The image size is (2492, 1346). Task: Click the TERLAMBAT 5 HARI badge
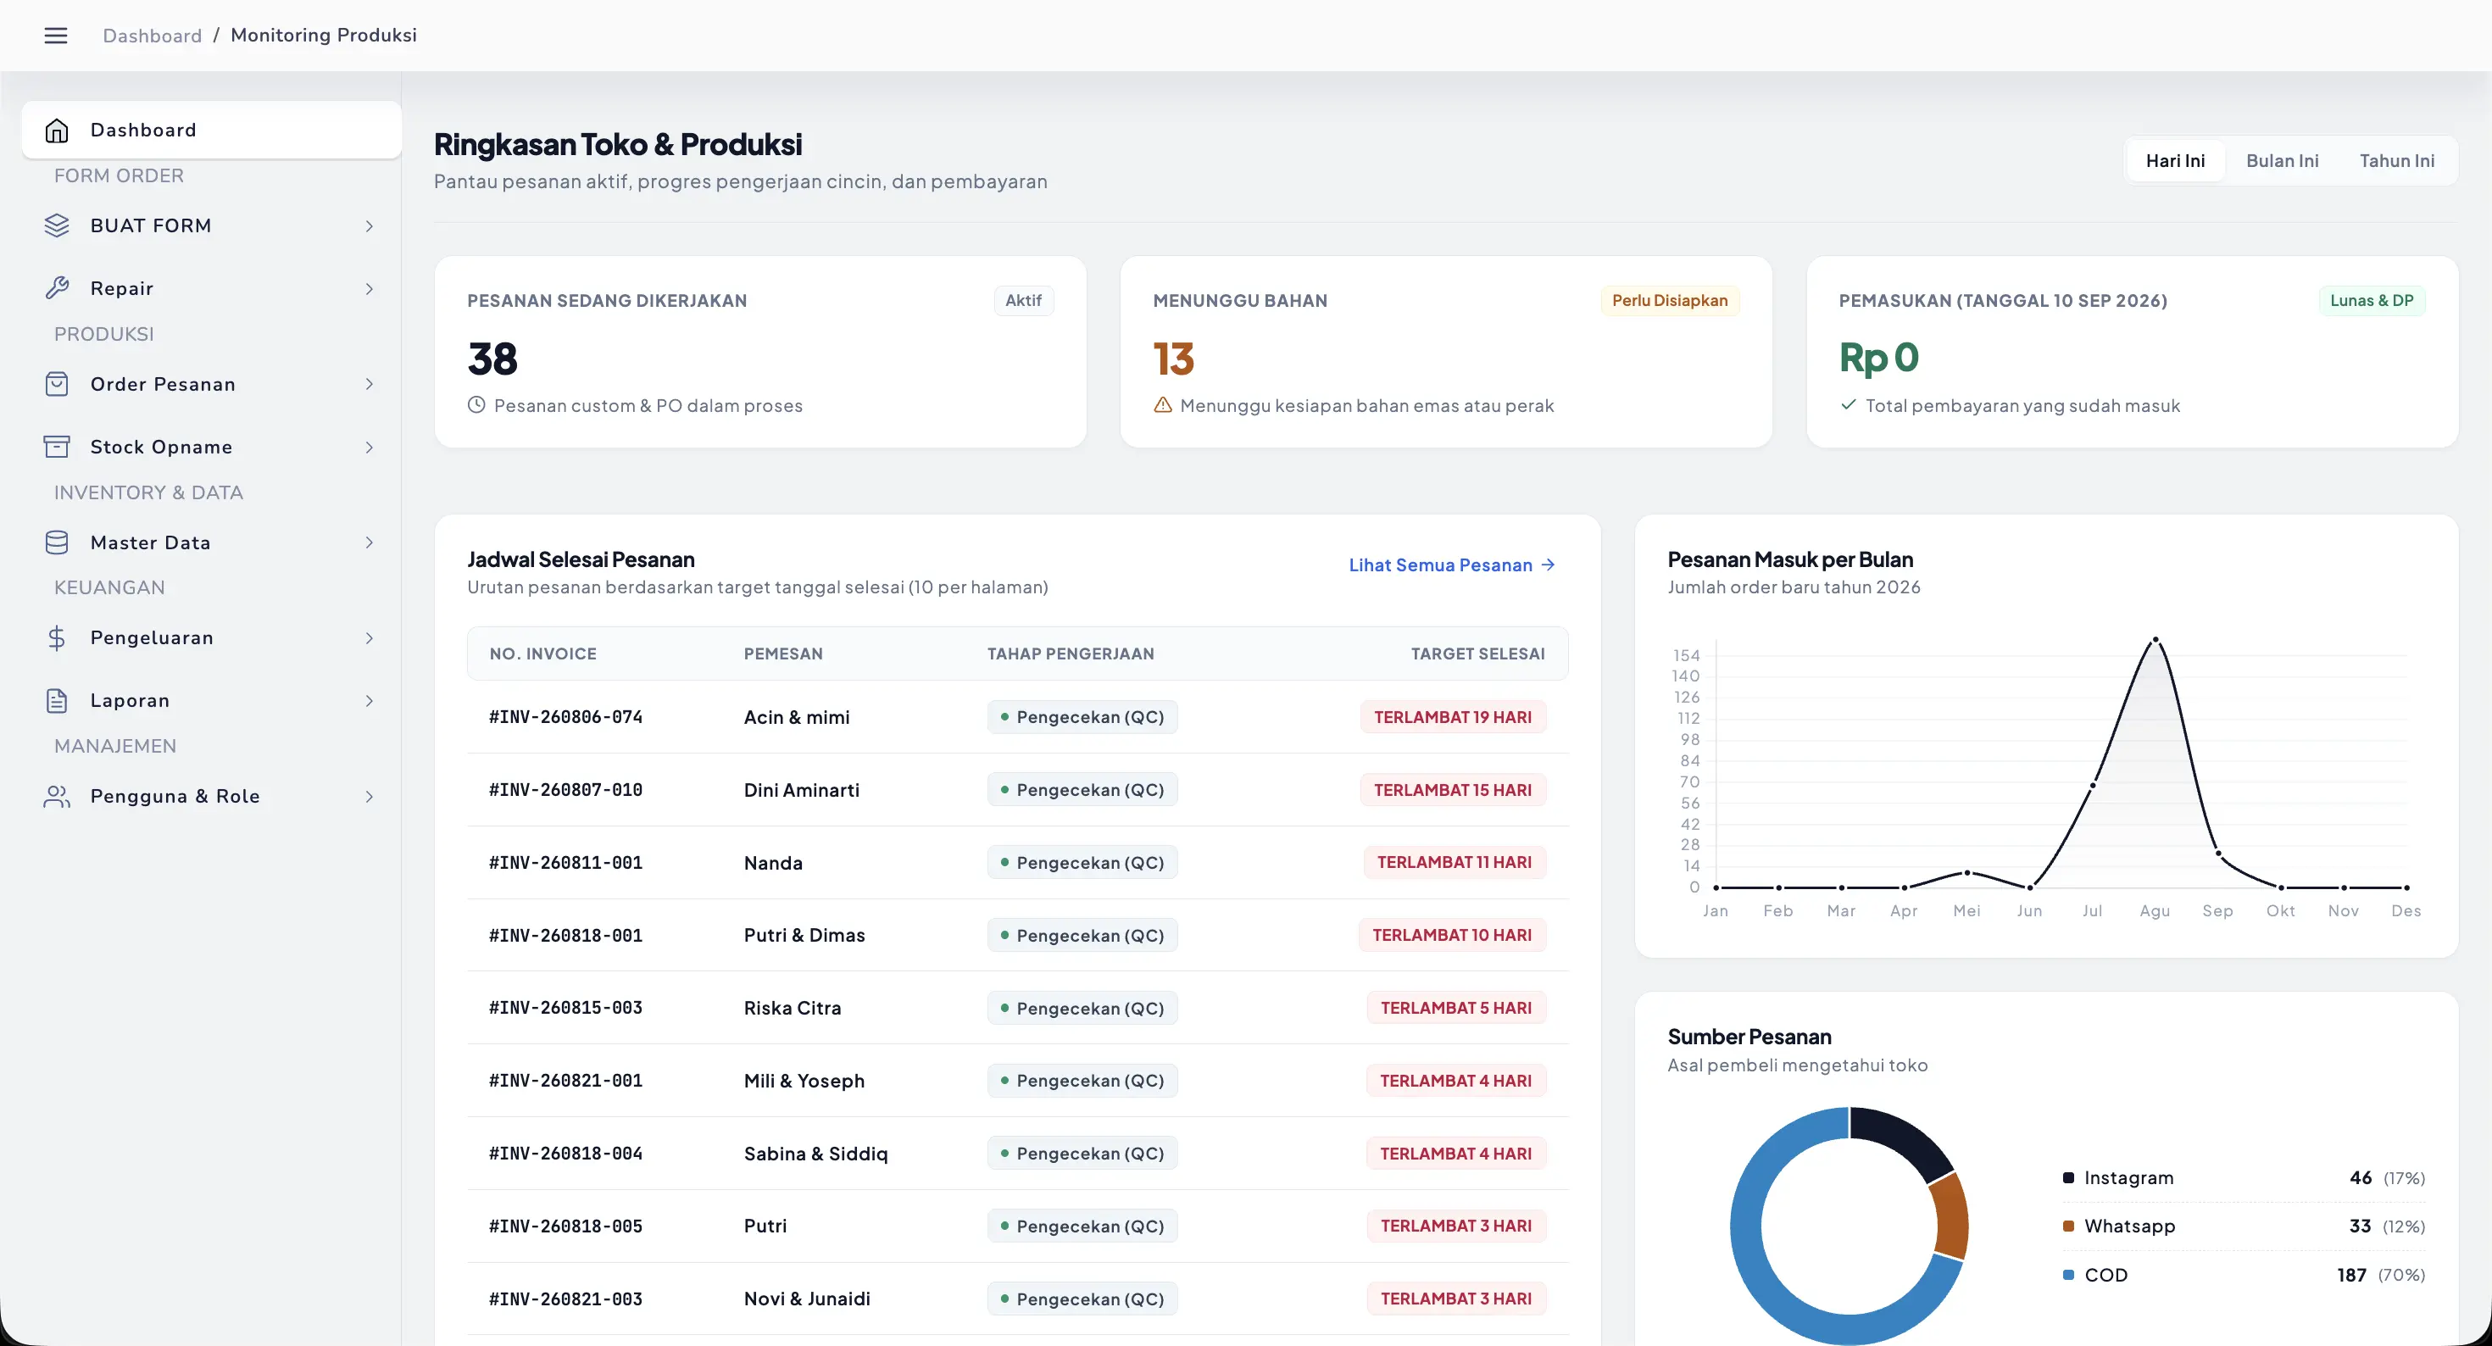1456,1007
